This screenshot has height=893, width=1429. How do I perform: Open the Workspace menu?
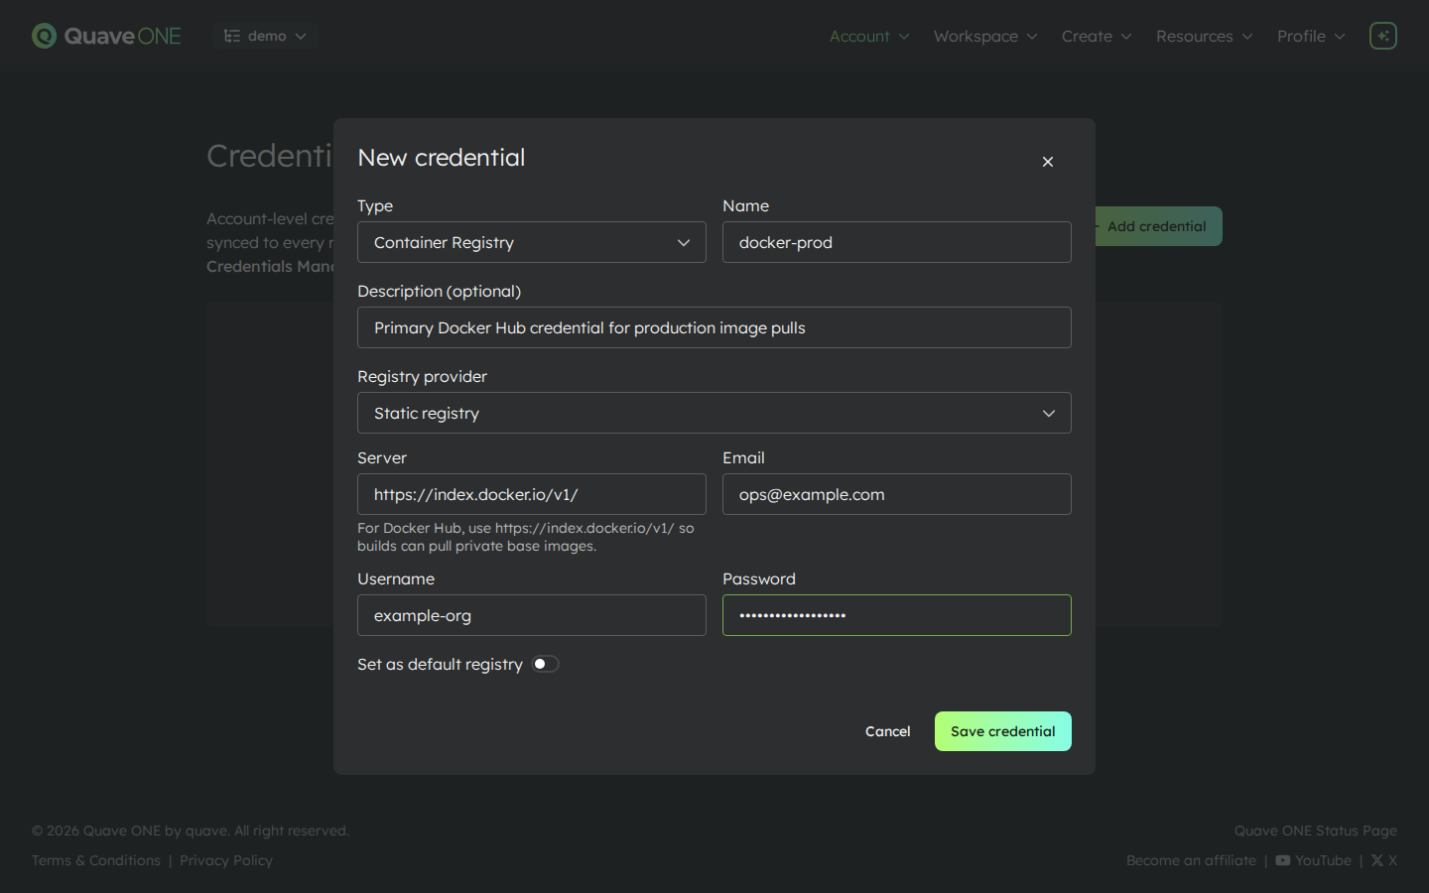coord(985,36)
